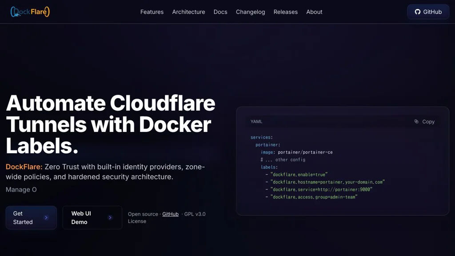Click the GitHub button in the header
The width and height of the screenshot is (455, 256).
pos(428,12)
